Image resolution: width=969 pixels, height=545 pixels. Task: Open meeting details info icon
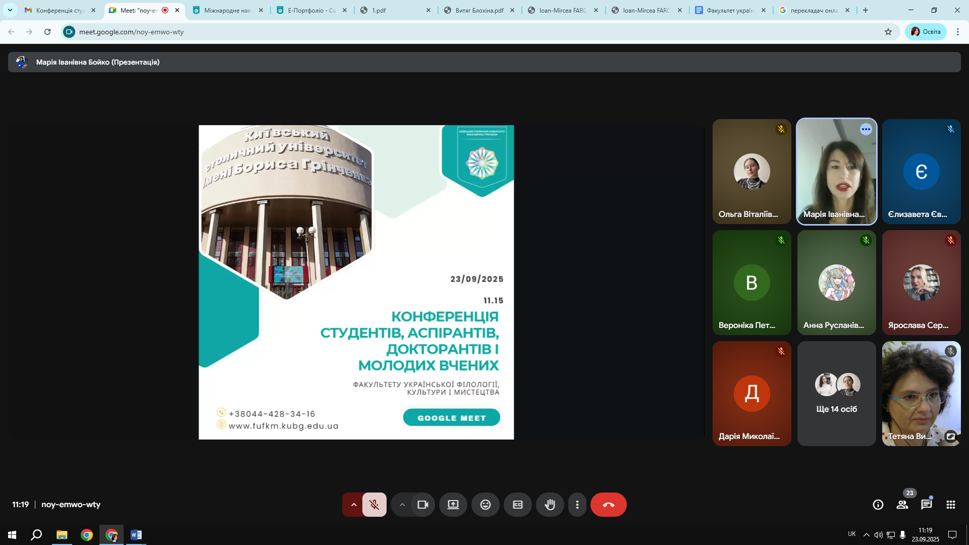pyautogui.click(x=878, y=505)
